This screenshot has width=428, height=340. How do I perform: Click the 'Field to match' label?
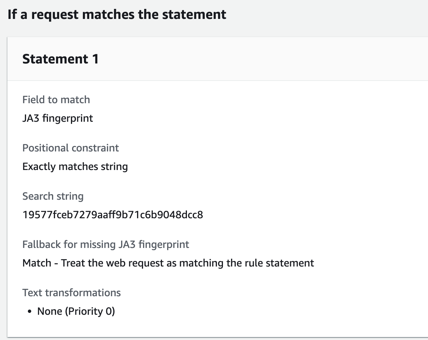click(x=56, y=99)
